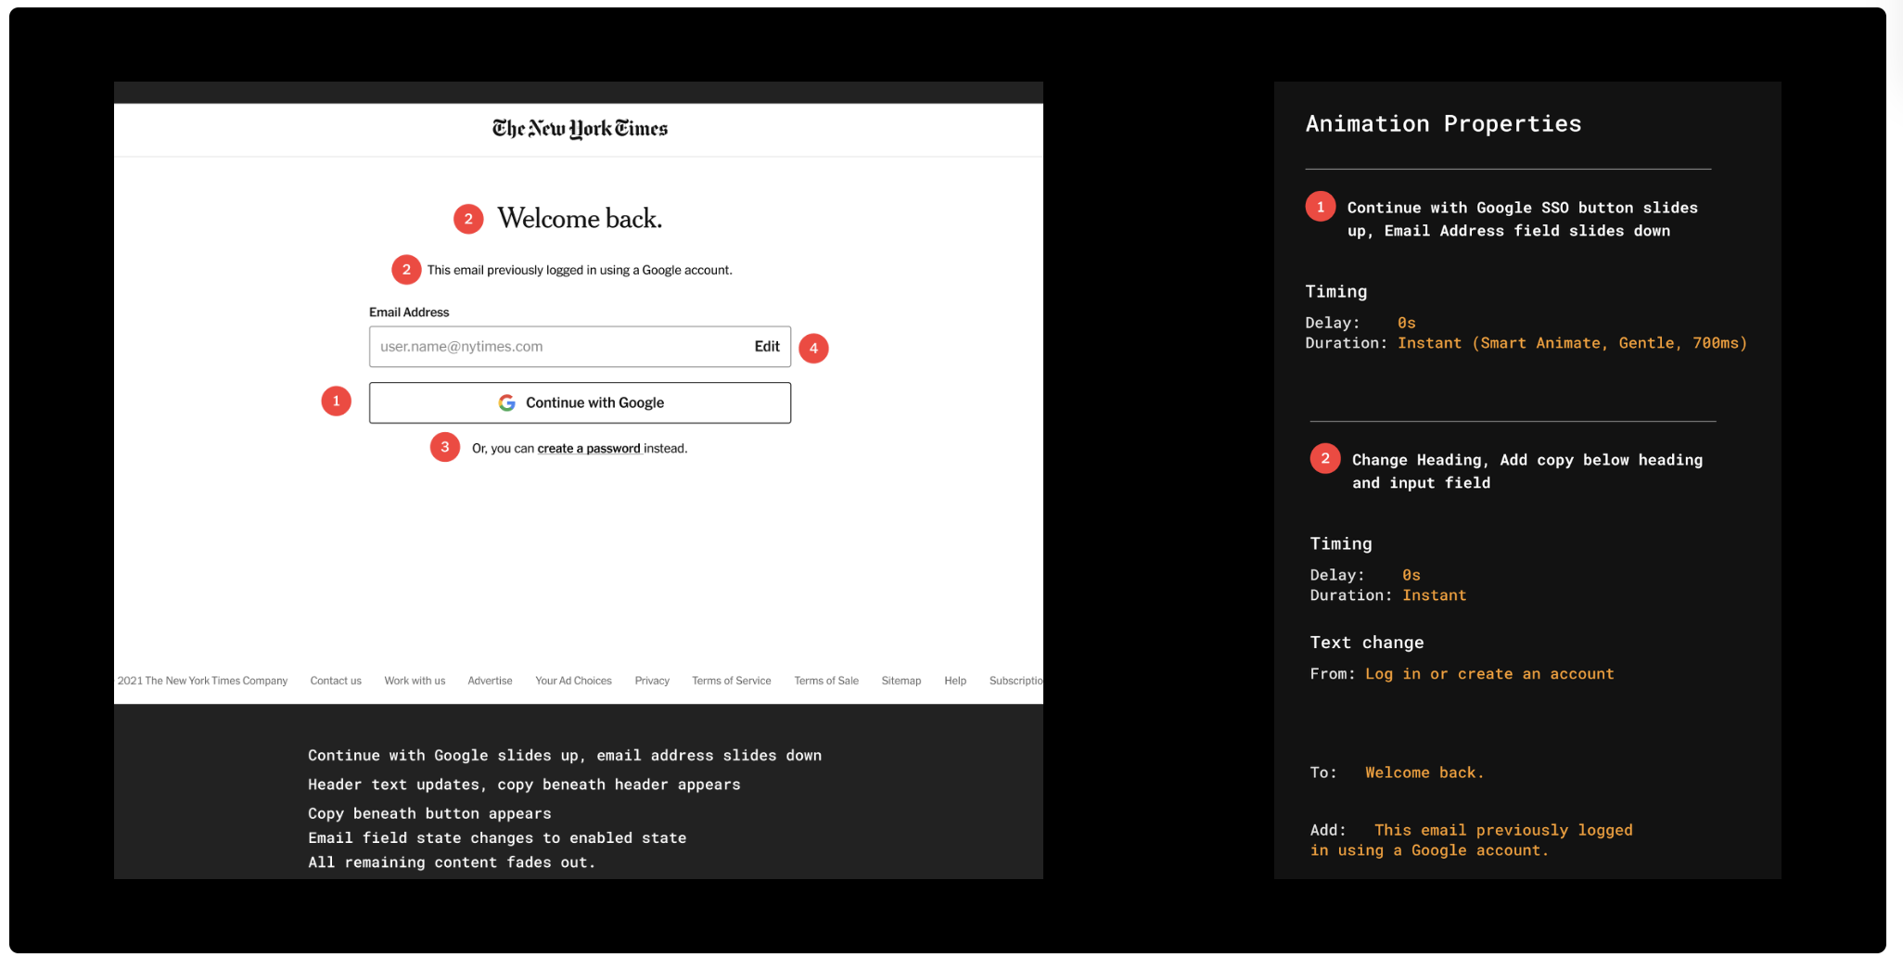Open Your Ad Choices footer link
Screen dimensions: 1903x970
pos(573,681)
